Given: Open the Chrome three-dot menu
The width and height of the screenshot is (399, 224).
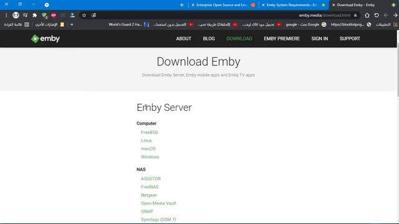Looking at the screenshot, I should click(x=6, y=16).
